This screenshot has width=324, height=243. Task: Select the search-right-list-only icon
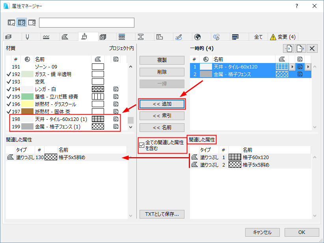32,22
